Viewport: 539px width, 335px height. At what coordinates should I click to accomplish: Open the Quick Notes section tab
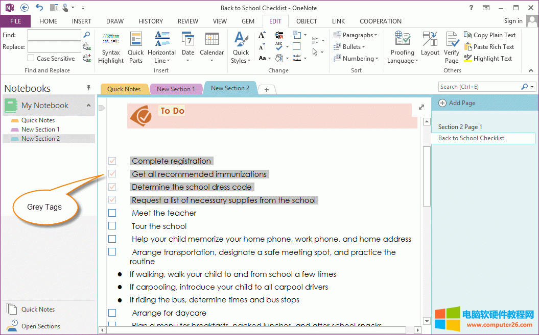[124, 89]
